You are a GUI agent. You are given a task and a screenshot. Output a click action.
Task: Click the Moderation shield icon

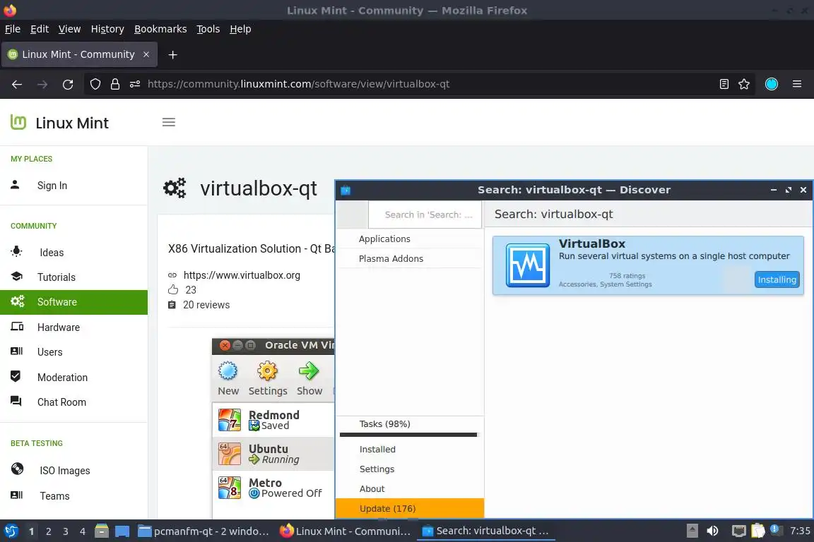[16, 377]
